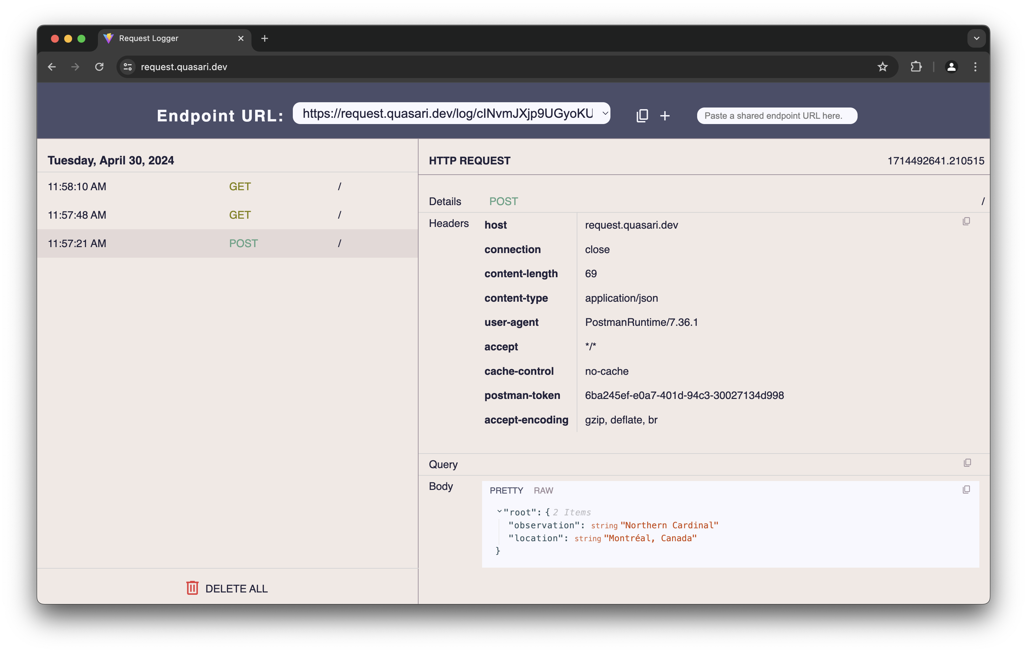Copy the request headers
Image resolution: width=1027 pixels, height=653 pixels.
point(966,221)
